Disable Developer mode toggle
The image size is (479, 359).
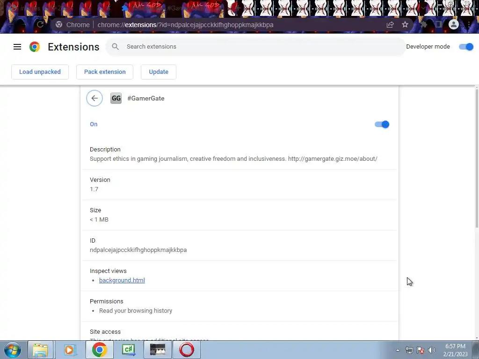466,47
